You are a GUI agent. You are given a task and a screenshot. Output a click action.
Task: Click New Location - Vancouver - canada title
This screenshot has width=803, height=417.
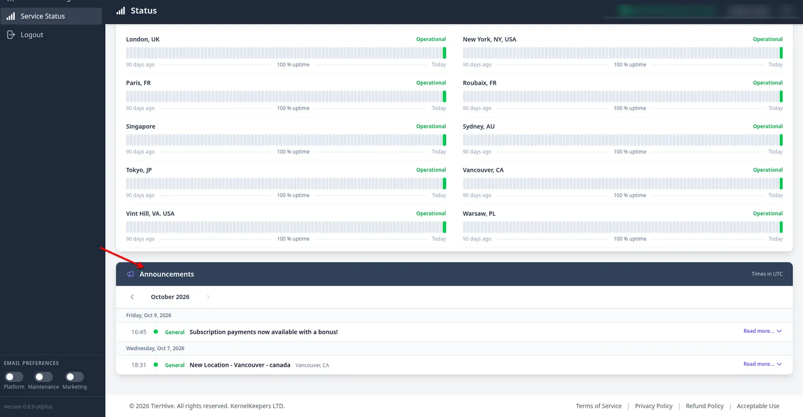(x=240, y=365)
